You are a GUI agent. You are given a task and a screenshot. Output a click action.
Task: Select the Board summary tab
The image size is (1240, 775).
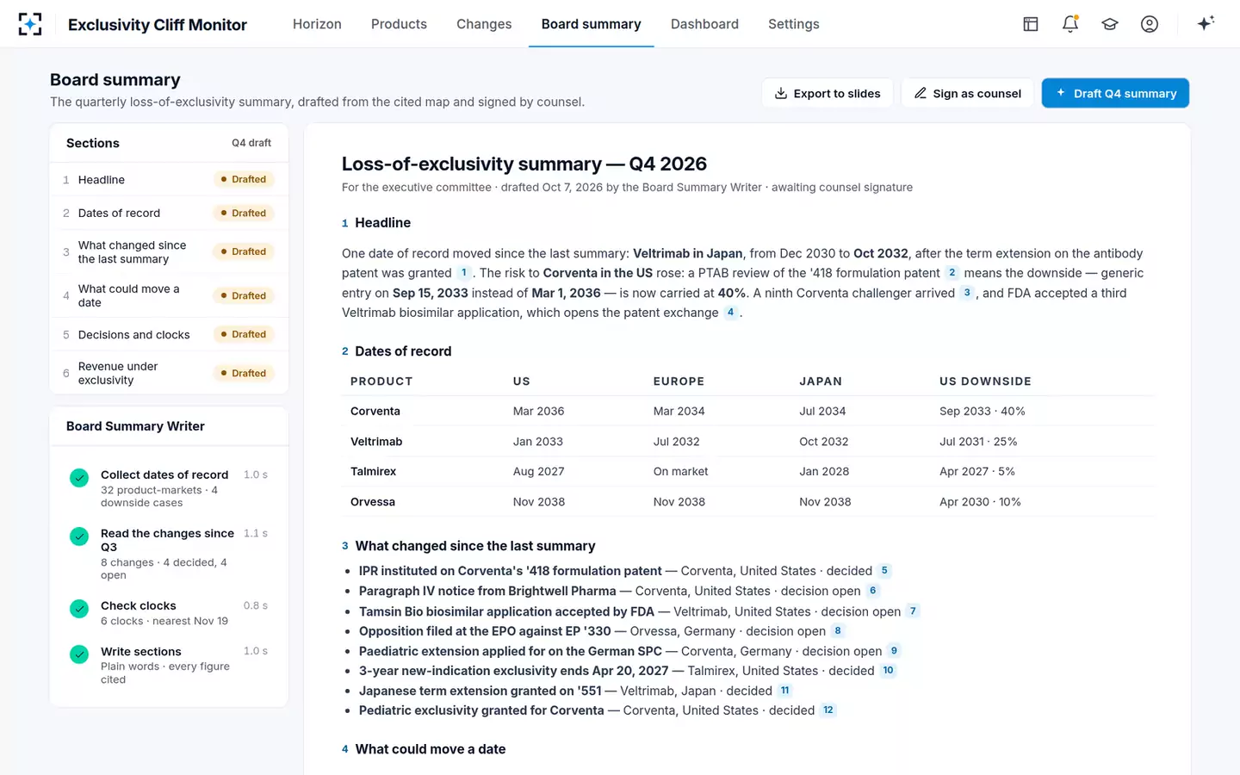pos(592,24)
